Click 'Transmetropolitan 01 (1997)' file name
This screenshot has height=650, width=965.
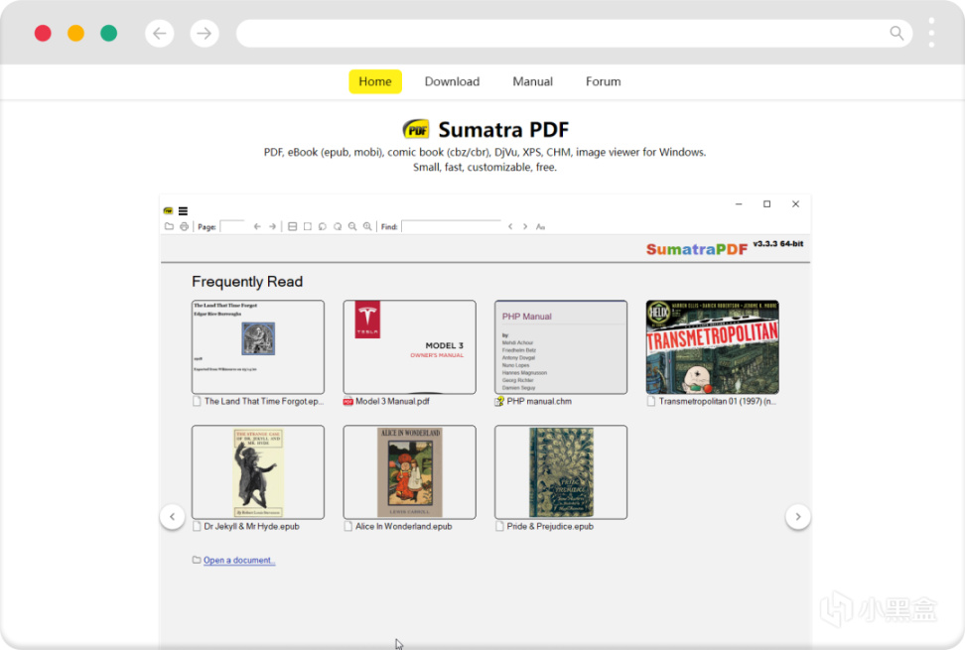(x=718, y=402)
